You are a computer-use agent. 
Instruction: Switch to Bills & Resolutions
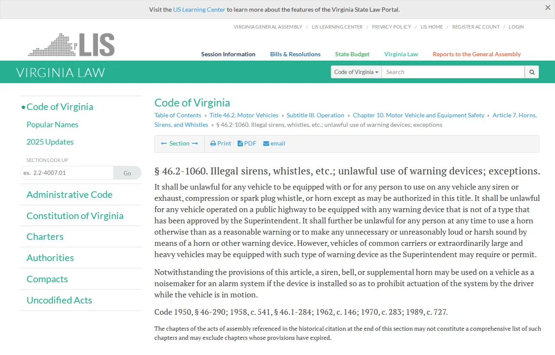295,54
